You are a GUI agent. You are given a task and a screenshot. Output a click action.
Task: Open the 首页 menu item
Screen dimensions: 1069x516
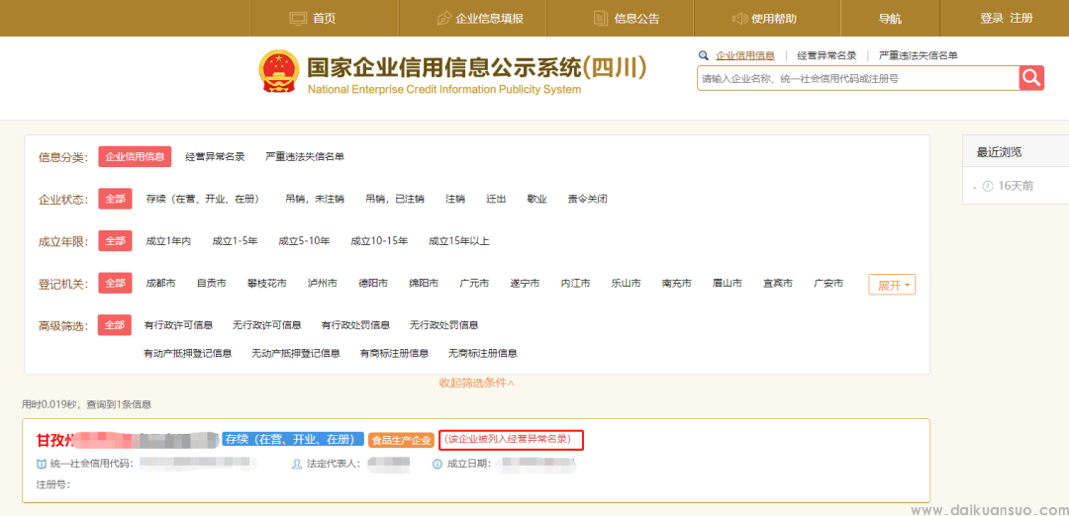tap(325, 19)
